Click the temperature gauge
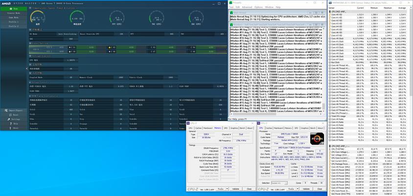Image resolution: width=413 pixels, height=196 pixels. pyautogui.click(x=37, y=18)
